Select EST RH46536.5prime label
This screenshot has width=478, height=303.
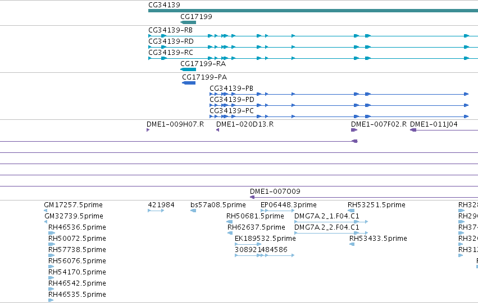tap(77, 227)
